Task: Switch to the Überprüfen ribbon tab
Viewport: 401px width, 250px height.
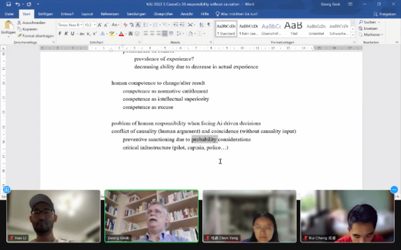Action: pos(163,14)
